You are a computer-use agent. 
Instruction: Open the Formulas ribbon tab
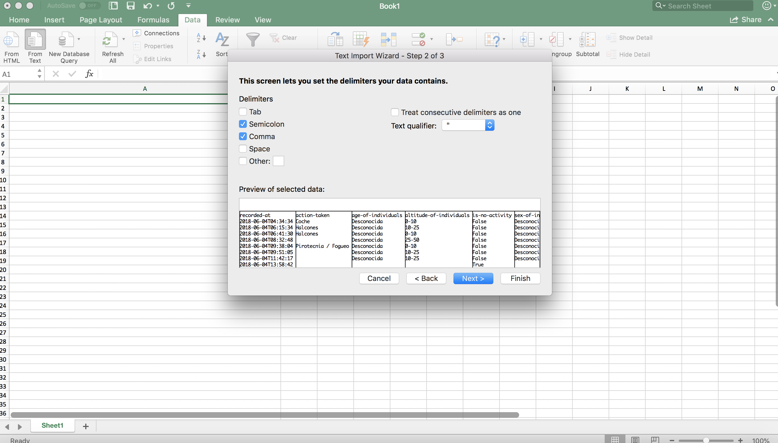(153, 20)
